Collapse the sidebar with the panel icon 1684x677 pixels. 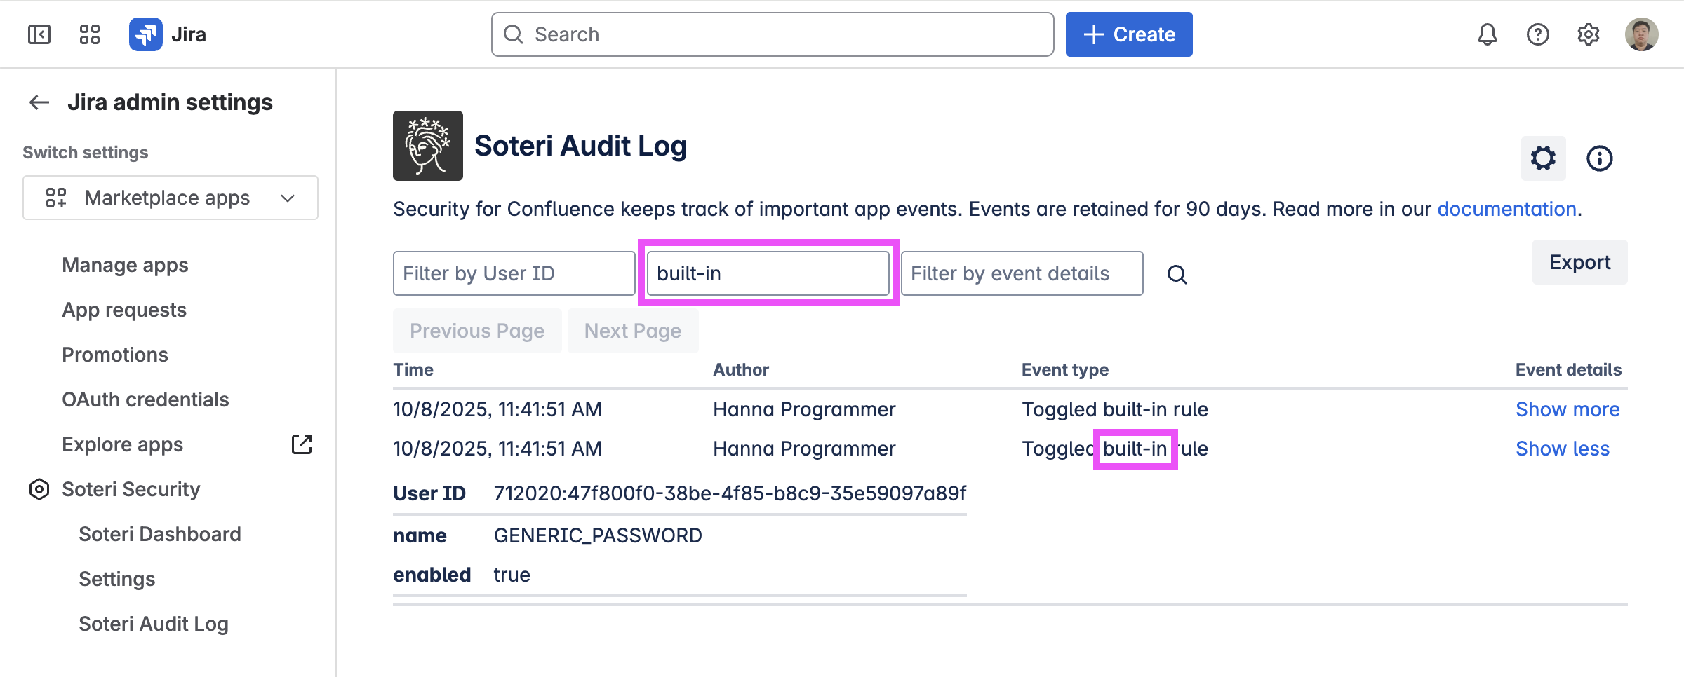39,34
